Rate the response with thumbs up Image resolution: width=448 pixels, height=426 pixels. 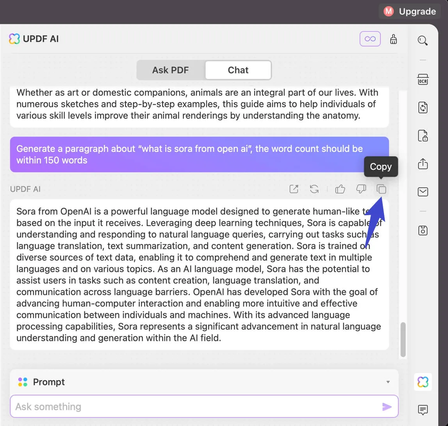[x=340, y=189]
